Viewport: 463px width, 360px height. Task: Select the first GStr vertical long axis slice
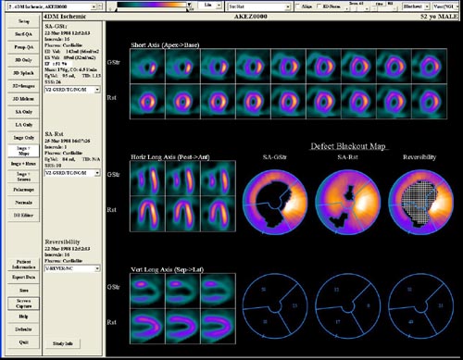point(147,291)
